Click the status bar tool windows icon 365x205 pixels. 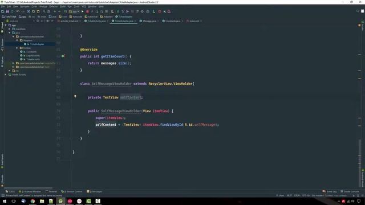(3, 196)
